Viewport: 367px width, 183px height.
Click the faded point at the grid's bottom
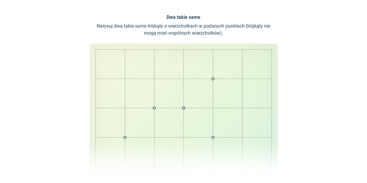click(154, 167)
